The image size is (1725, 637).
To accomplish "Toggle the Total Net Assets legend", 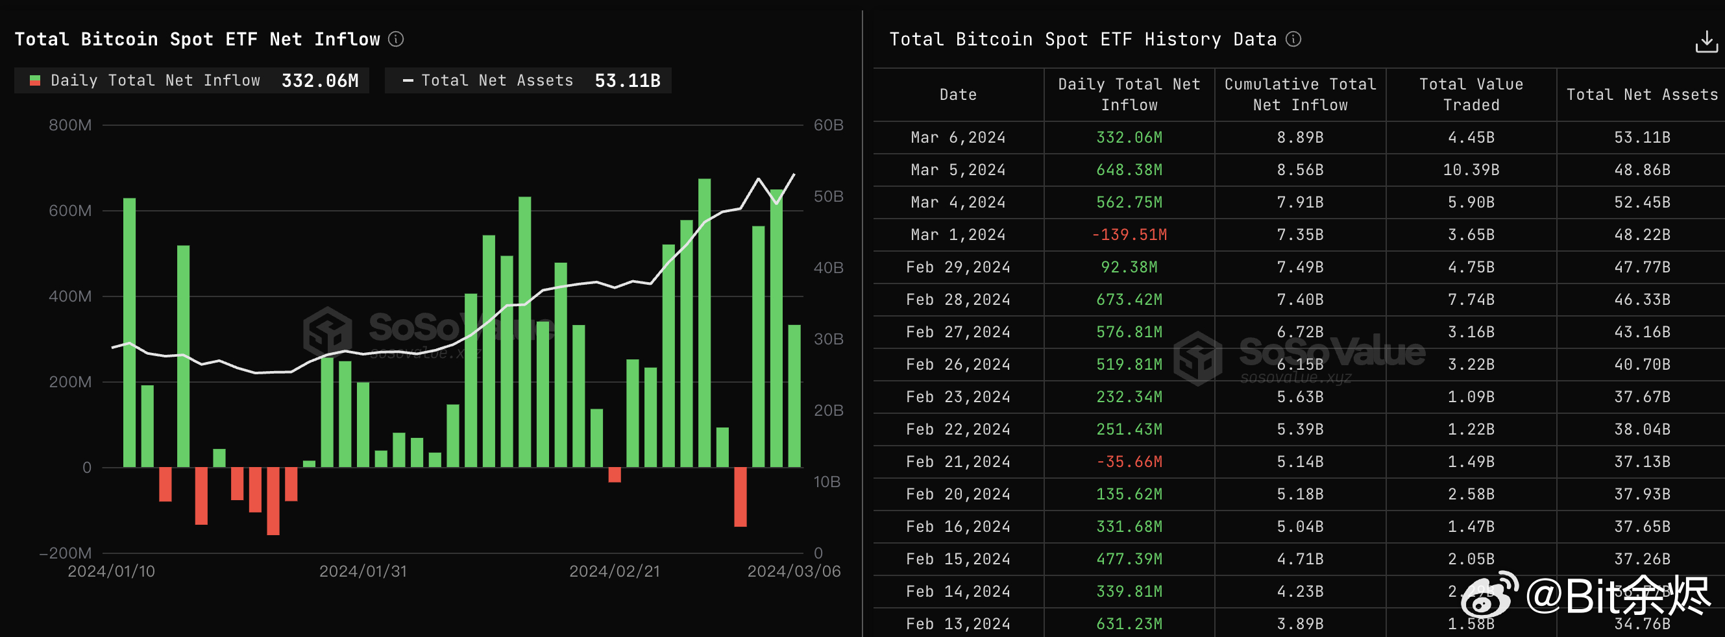I will pos(528,81).
